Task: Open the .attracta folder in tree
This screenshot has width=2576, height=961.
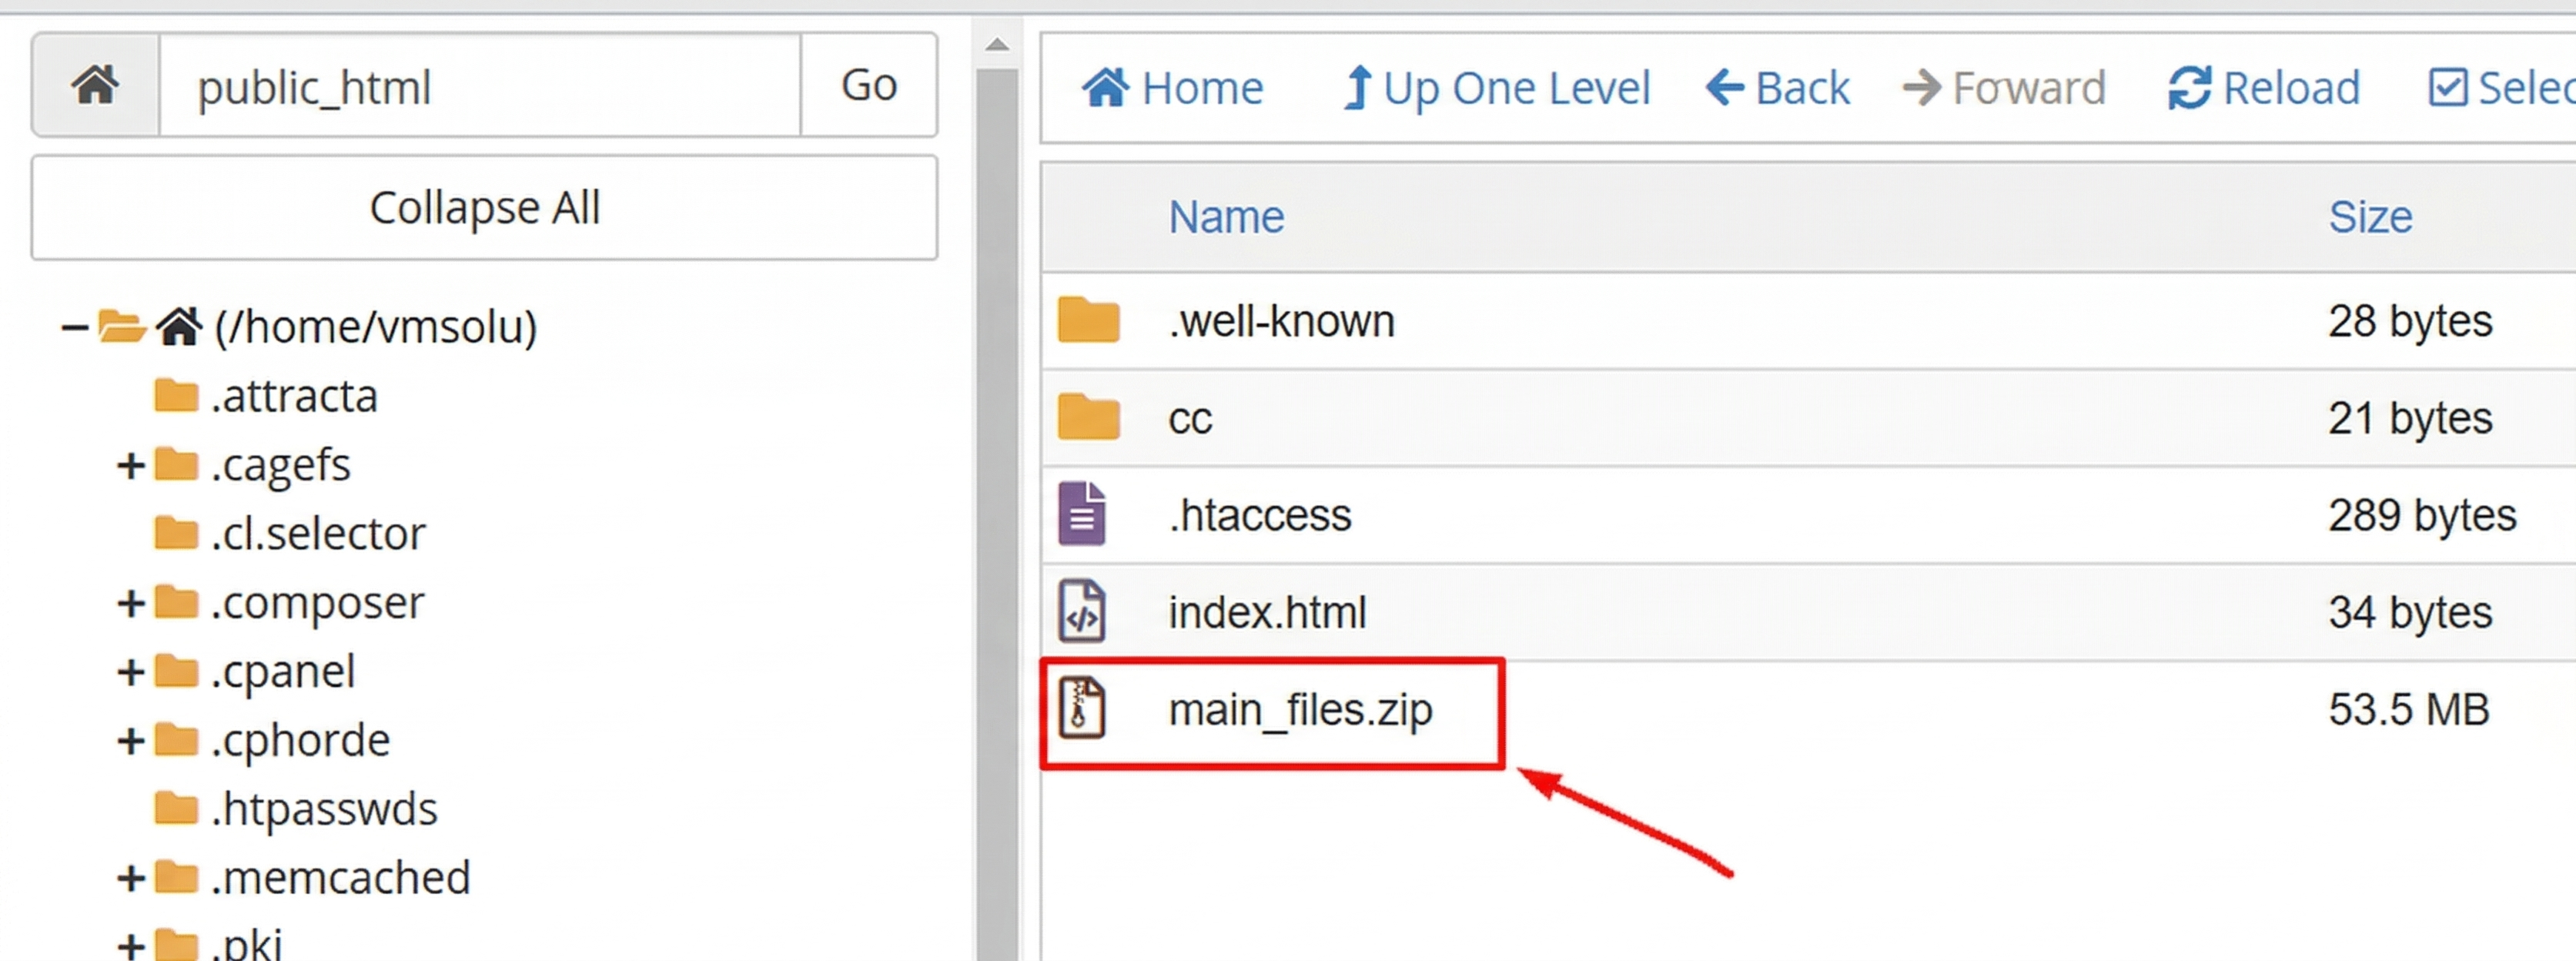Action: pyautogui.click(x=294, y=396)
